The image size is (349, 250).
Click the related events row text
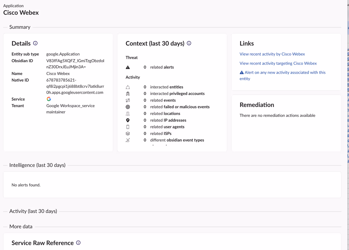[x=163, y=100]
